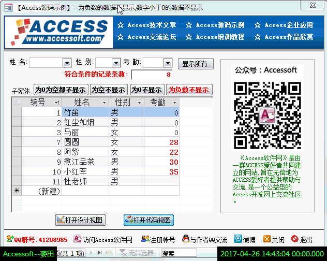The width and height of the screenshot is (327, 261).
Task: Select row selector for record 竹笛
Action: (17, 112)
